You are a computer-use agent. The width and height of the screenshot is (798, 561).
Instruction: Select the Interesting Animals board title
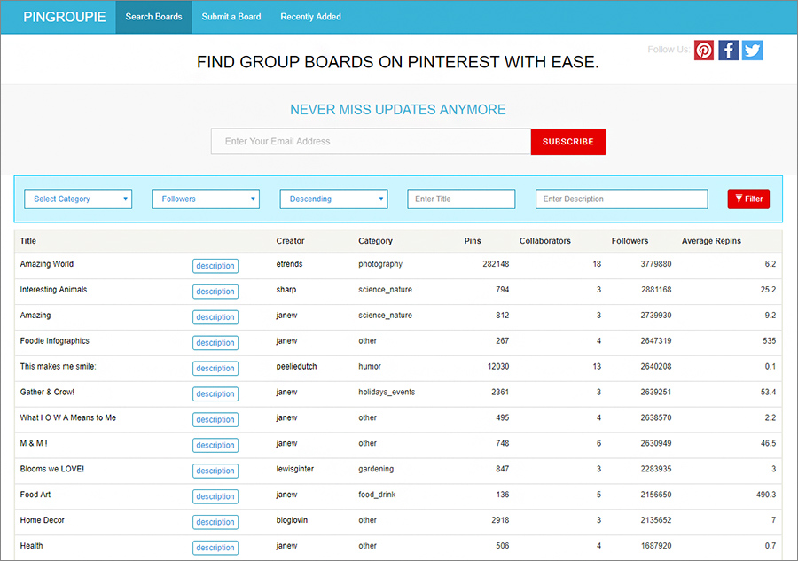pyautogui.click(x=53, y=290)
